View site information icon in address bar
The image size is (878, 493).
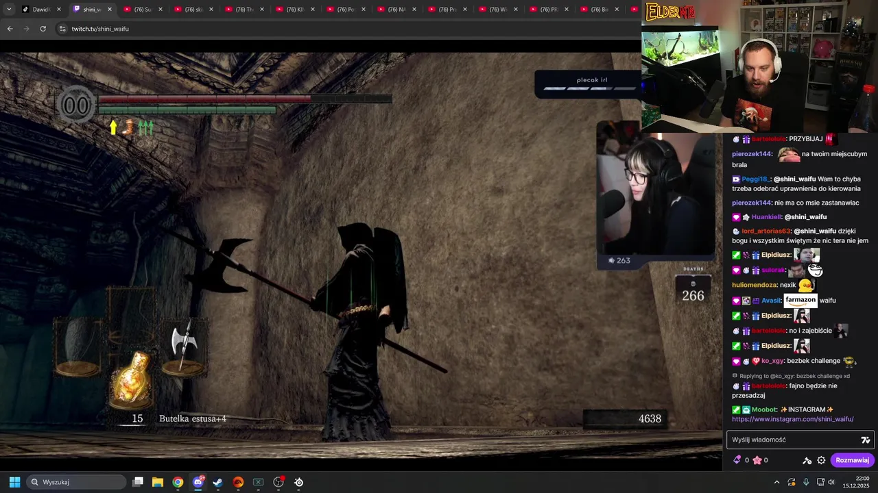click(x=62, y=29)
